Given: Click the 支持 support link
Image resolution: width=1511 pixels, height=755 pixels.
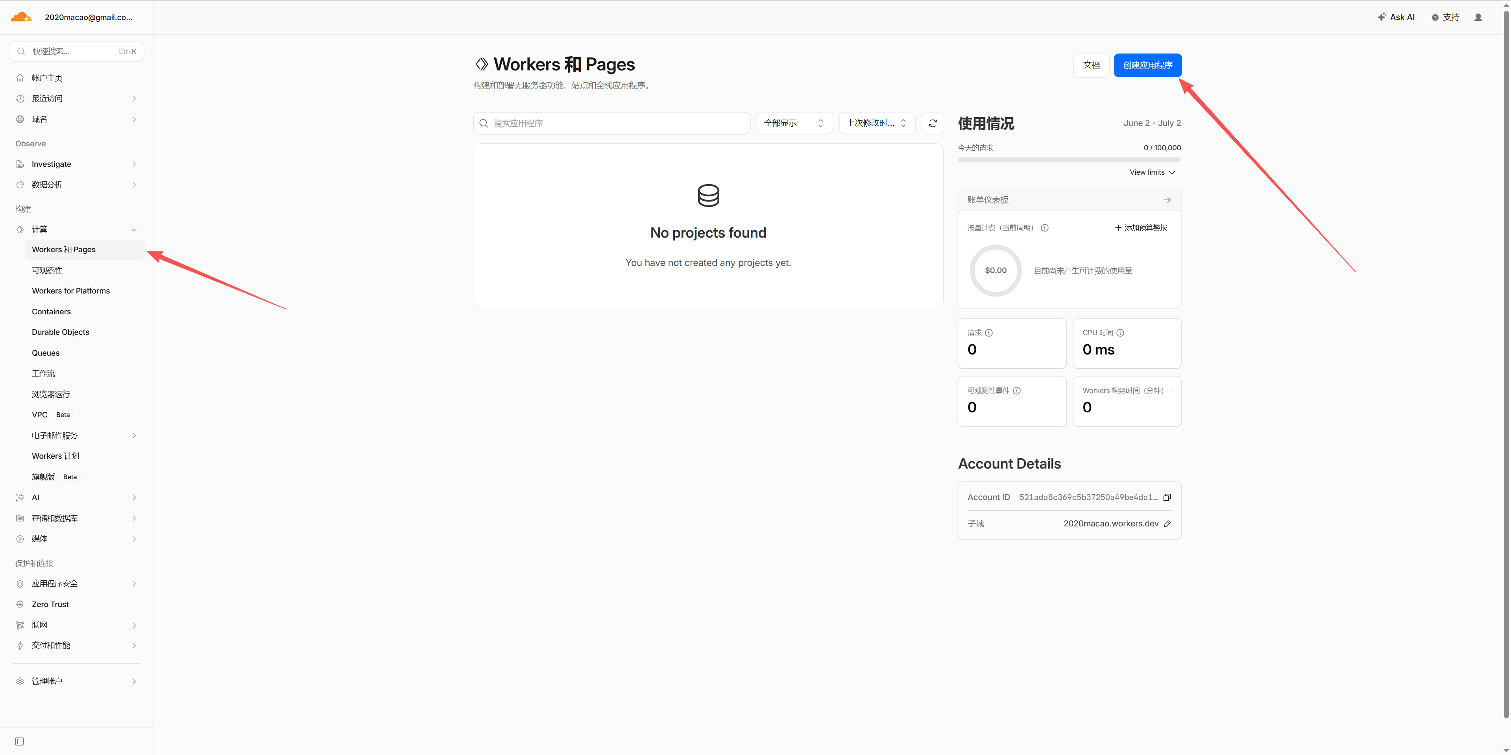Looking at the screenshot, I should (1446, 18).
